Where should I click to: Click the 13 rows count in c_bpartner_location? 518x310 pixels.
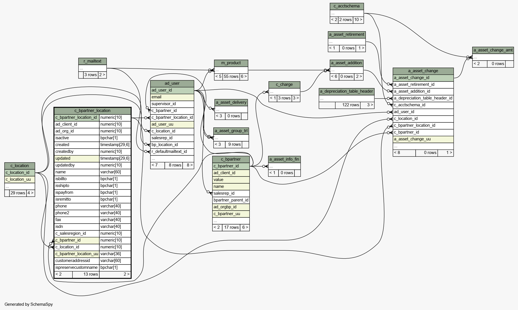click(x=86, y=274)
